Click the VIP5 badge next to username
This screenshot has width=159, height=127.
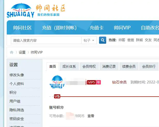pyautogui.click(x=91, y=82)
